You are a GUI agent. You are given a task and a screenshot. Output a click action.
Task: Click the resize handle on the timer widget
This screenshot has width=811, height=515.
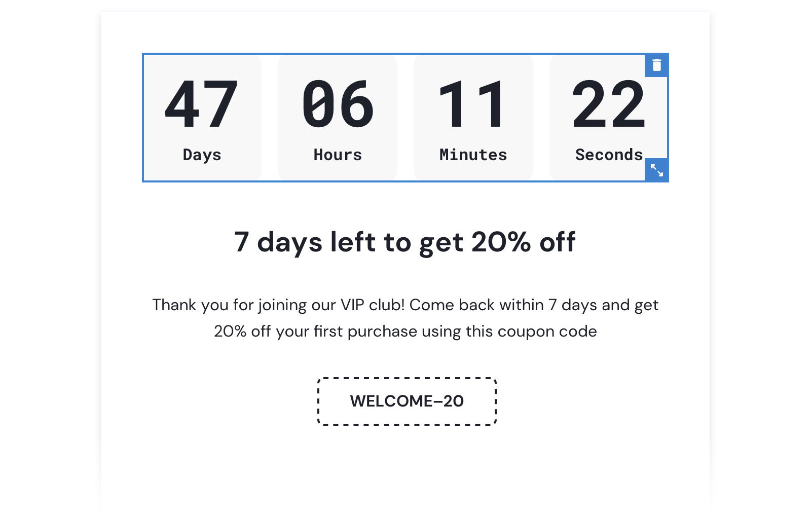coord(657,171)
